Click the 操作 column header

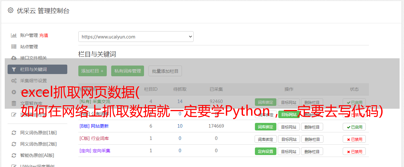point(289,89)
